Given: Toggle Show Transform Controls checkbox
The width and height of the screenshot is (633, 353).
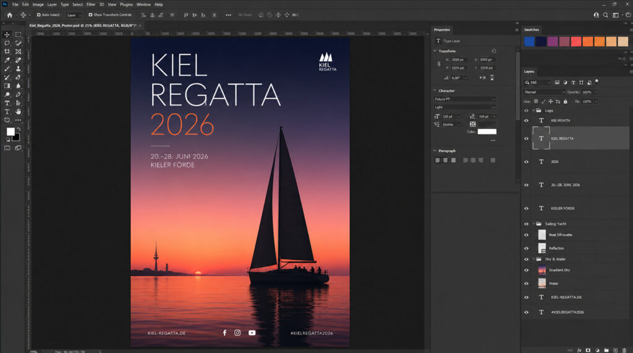Looking at the screenshot, I should (90, 15).
